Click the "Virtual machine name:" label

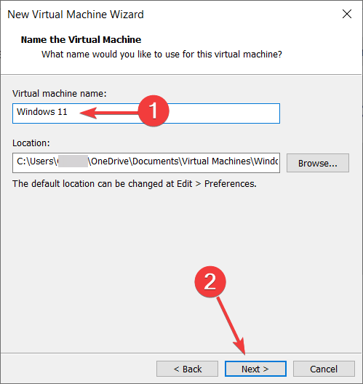click(59, 94)
